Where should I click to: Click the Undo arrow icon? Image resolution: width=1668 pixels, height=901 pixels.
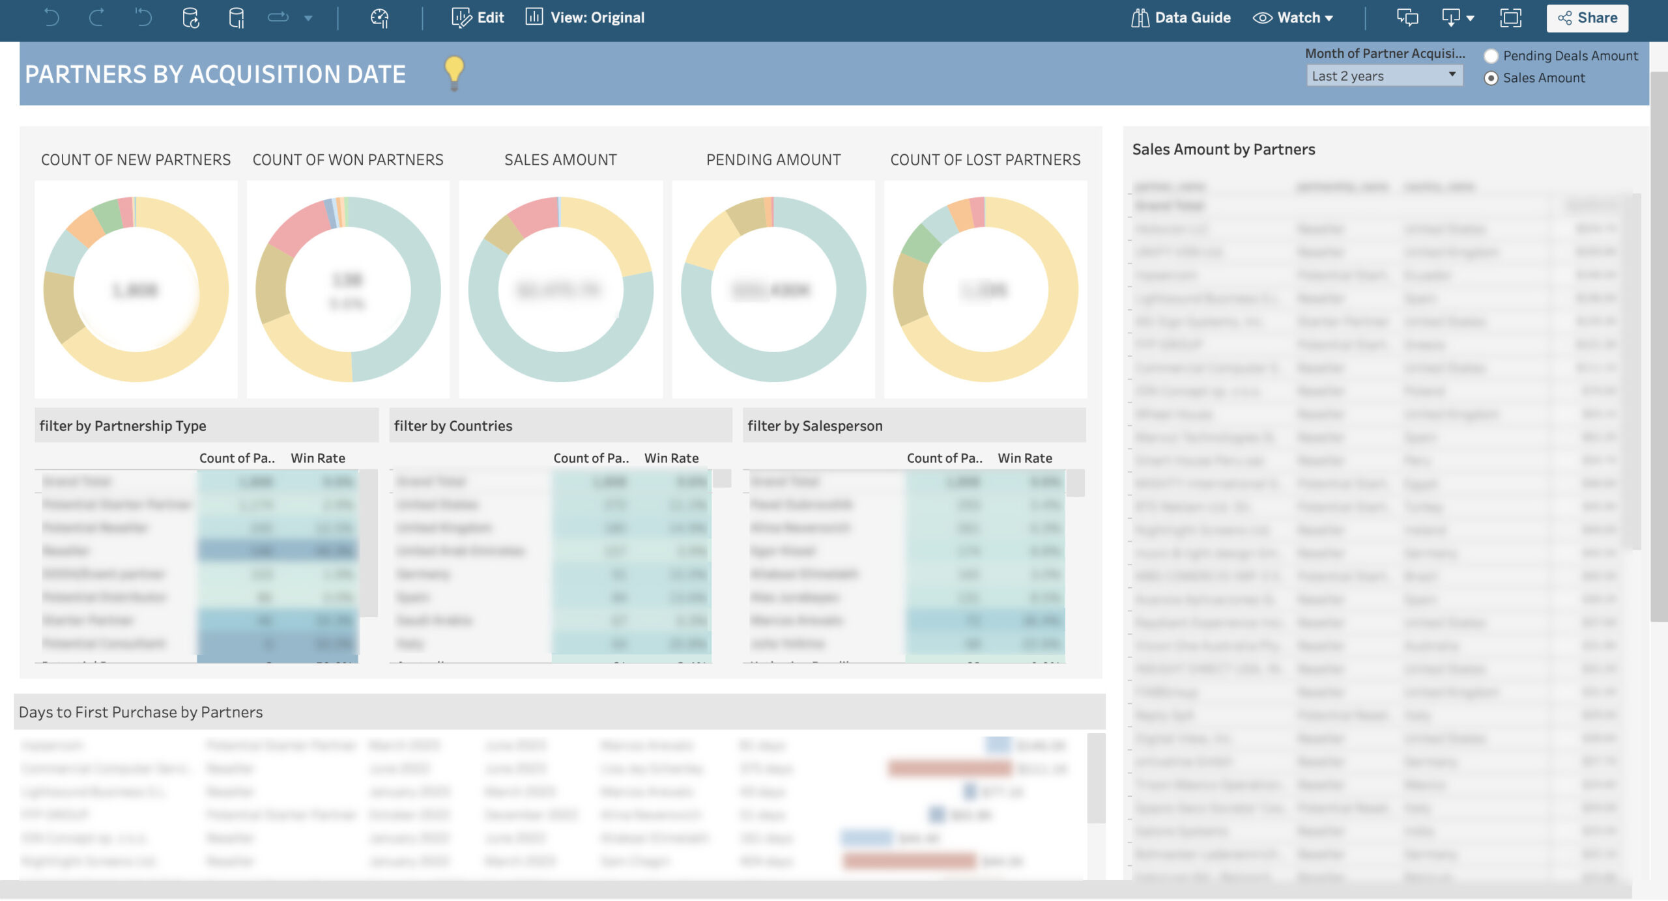coord(51,18)
